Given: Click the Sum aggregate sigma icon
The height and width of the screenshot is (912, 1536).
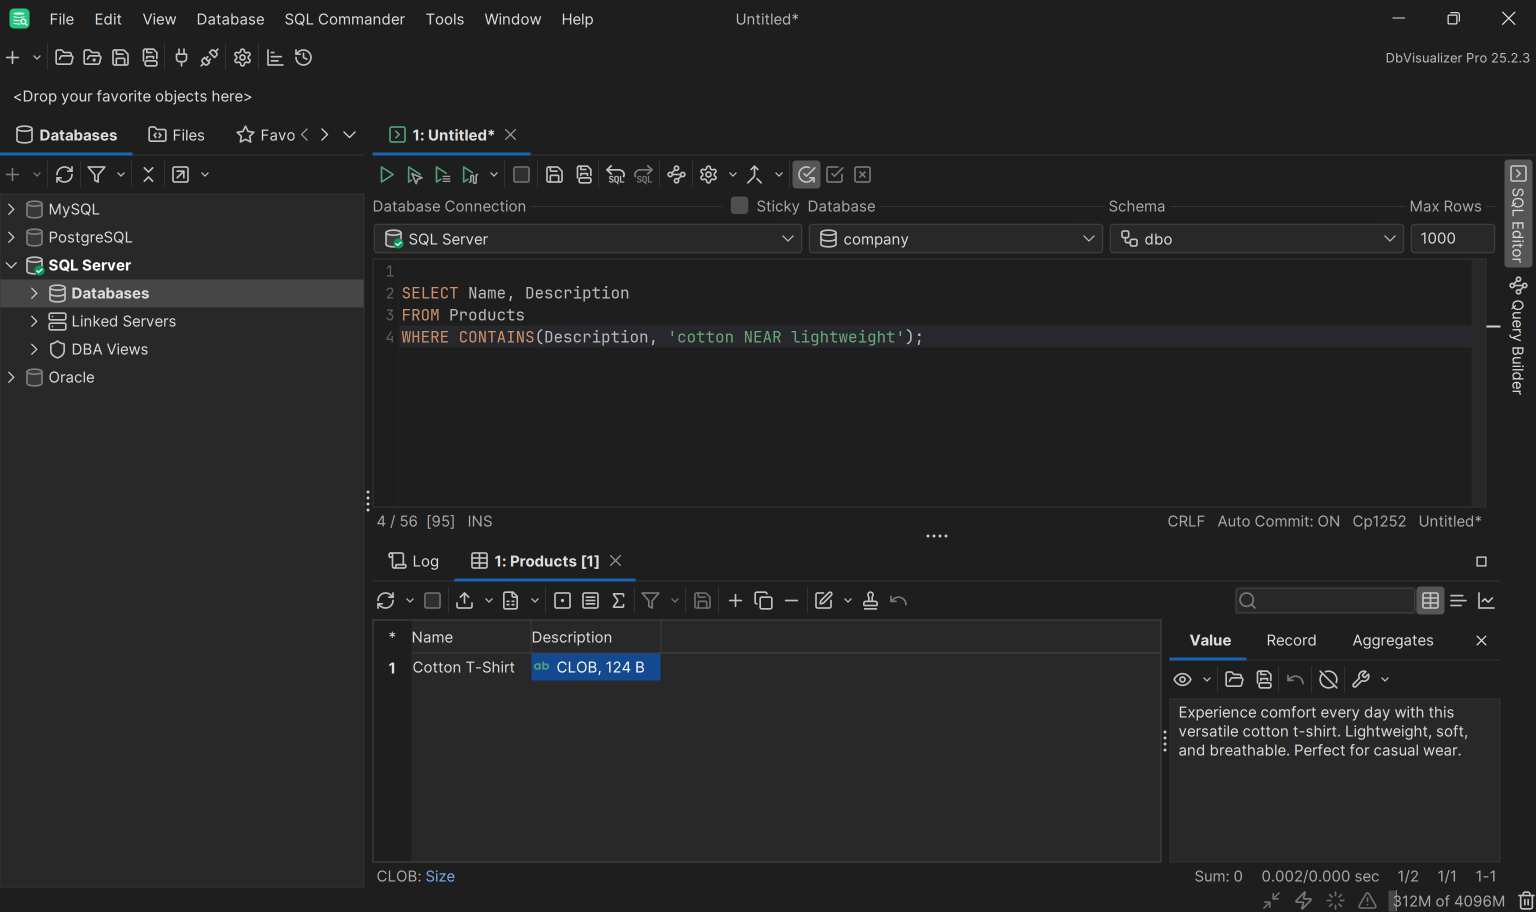Looking at the screenshot, I should pos(618,600).
